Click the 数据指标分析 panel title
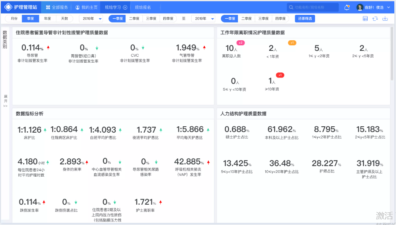The width and height of the screenshot is (396, 225). click(30, 114)
